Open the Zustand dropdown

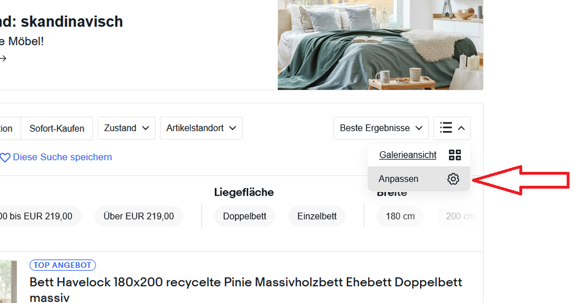[126, 128]
